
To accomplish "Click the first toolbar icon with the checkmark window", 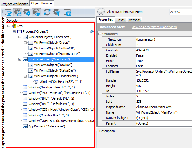I will pos(8,12).
